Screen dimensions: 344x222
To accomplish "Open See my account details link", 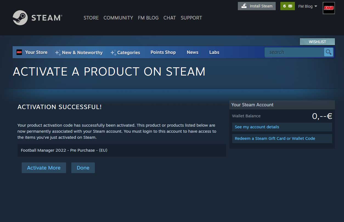I will pos(282,127).
